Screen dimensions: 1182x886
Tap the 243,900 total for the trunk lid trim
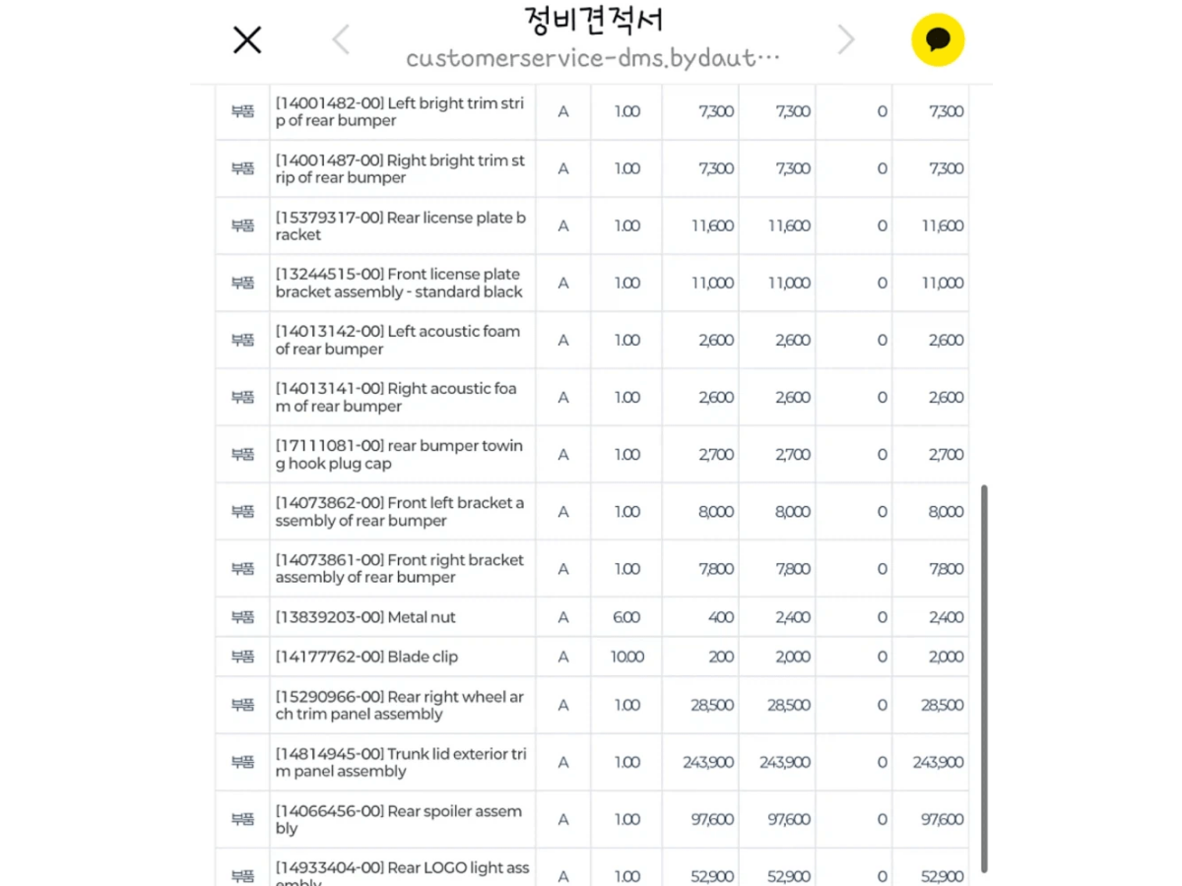tap(938, 762)
